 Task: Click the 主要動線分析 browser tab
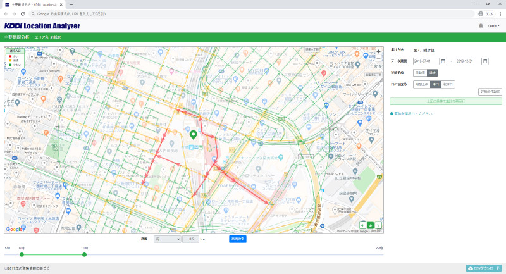pos(34,4)
